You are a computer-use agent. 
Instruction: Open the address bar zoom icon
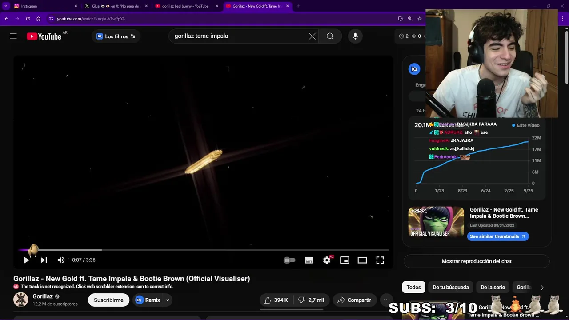pos(410,19)
